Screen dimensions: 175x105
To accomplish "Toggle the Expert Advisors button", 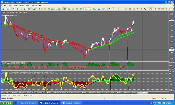I will [55, 9].
